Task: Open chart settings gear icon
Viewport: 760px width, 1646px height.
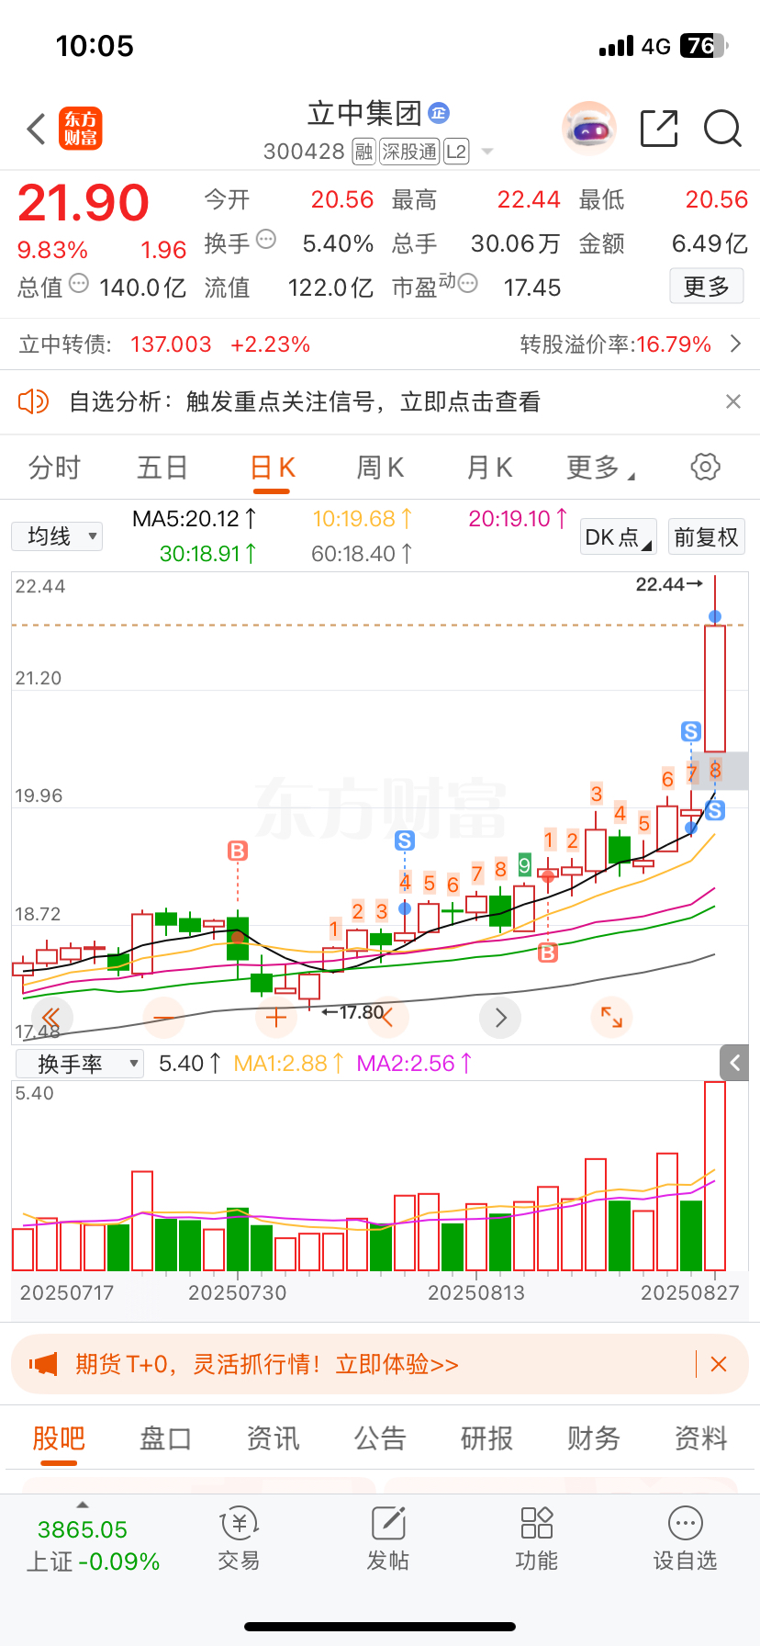Action: pos(705,467)
